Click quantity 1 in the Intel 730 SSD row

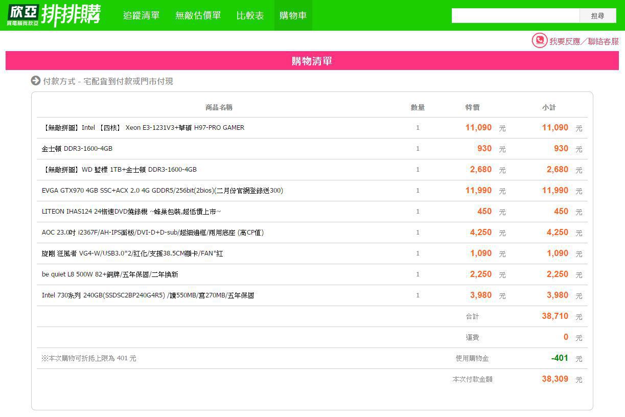pyautogui.click(x=418, y=295)
